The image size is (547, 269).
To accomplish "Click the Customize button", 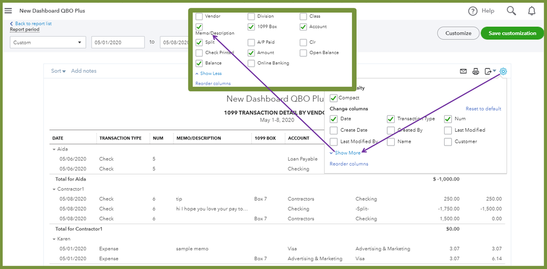I will 458,33.
